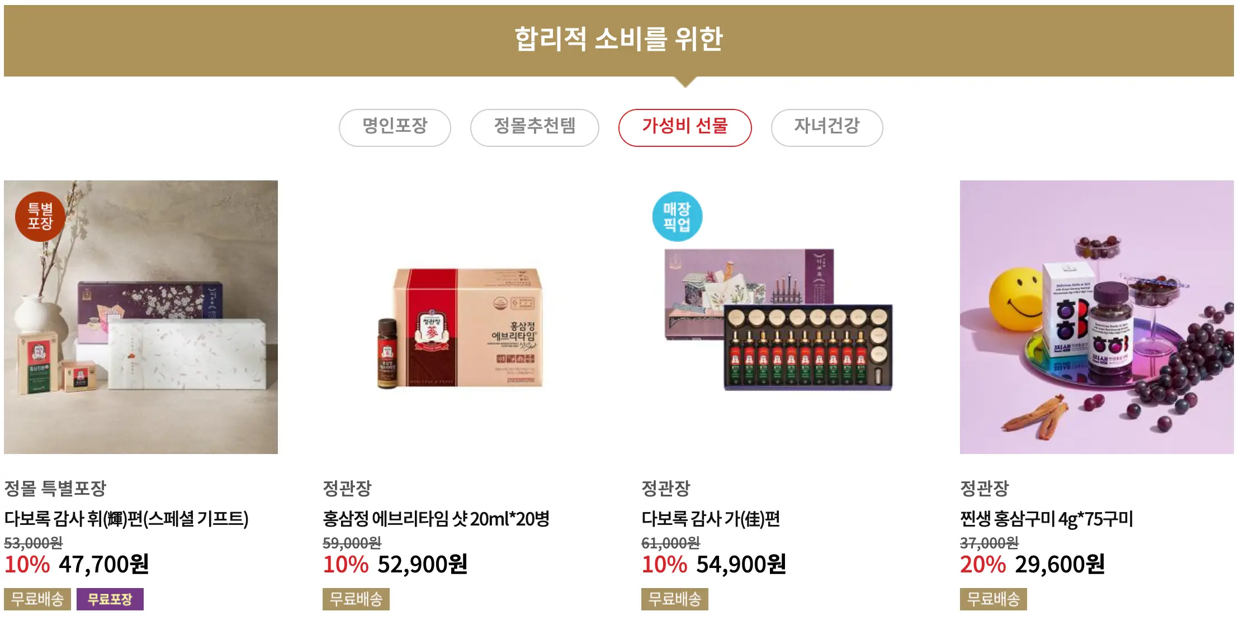Open 다보록 감사 휘(輝)편 product title link
The width and height of the screenshot is (1239, 621).
(x=126, y=519)
